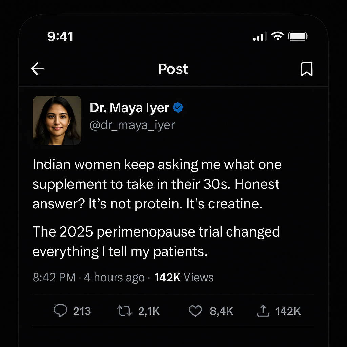Tap the 9:41 clock in status bar

click(60, 36)
